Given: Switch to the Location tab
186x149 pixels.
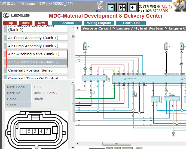Looking at the screenshot, I should click(x=67, y=23).
